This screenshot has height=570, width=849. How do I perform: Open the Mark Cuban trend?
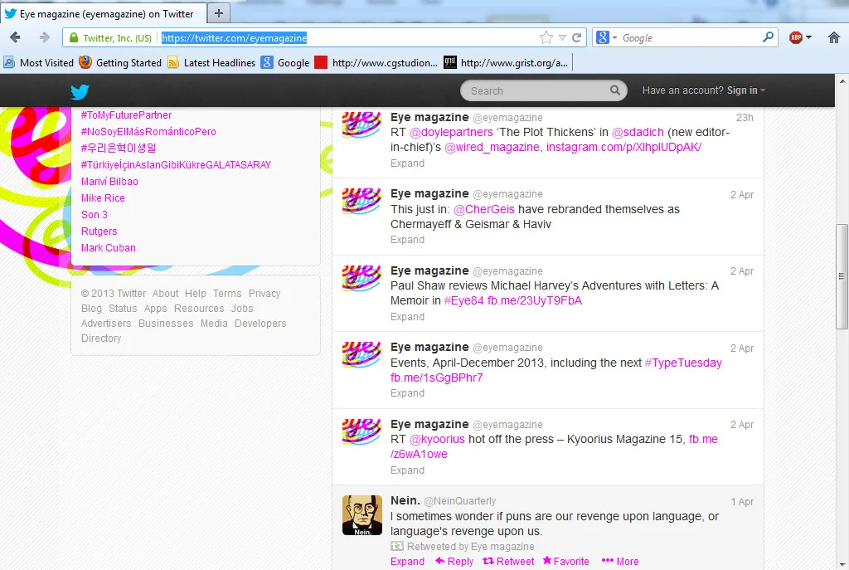(x=109, y=247)
